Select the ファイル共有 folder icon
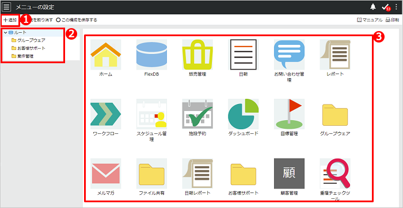 click(x=151, y=174)
